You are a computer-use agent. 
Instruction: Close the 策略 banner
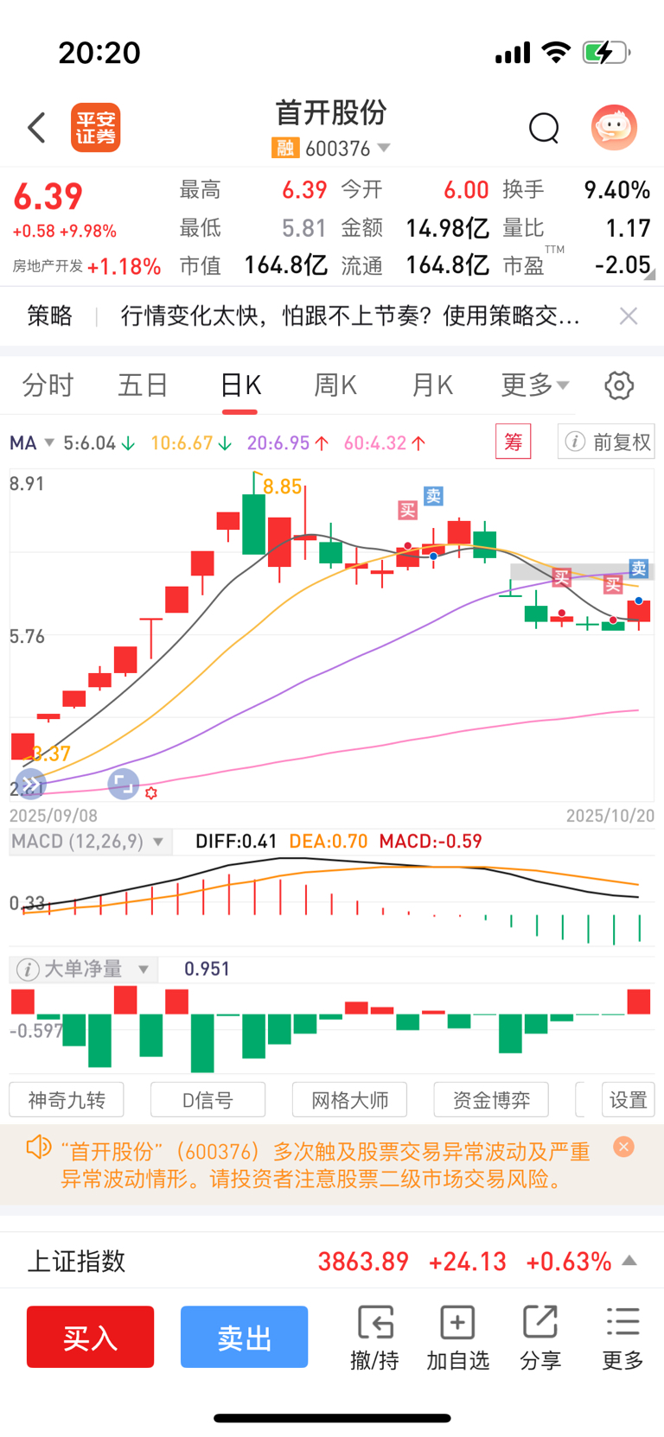point(629,316)
